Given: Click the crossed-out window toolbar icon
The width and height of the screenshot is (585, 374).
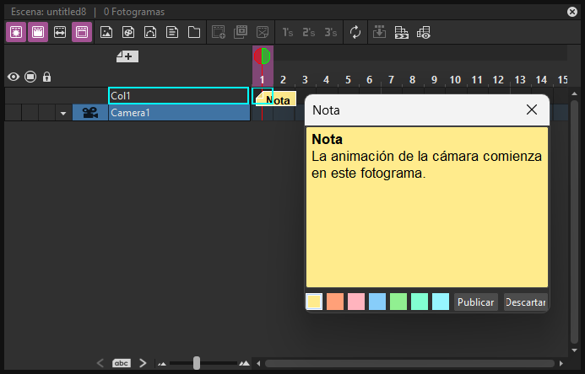Looking at the screenshot, I should [x=263, y=32].
